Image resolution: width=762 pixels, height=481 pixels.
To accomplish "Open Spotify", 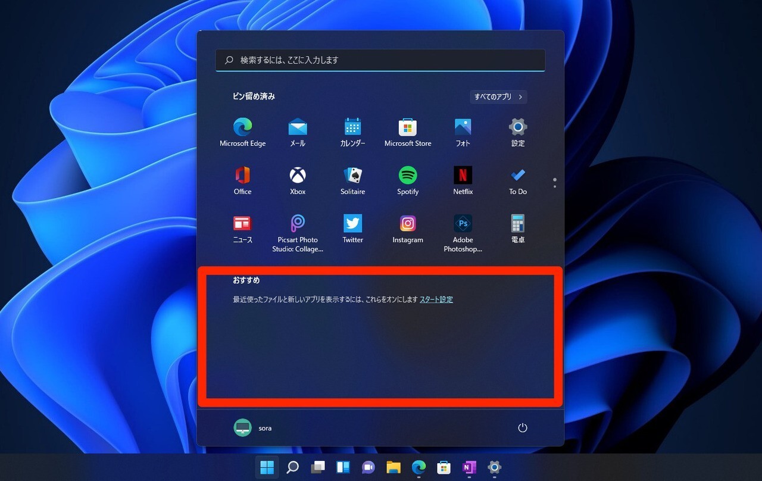I will point(408,180).
